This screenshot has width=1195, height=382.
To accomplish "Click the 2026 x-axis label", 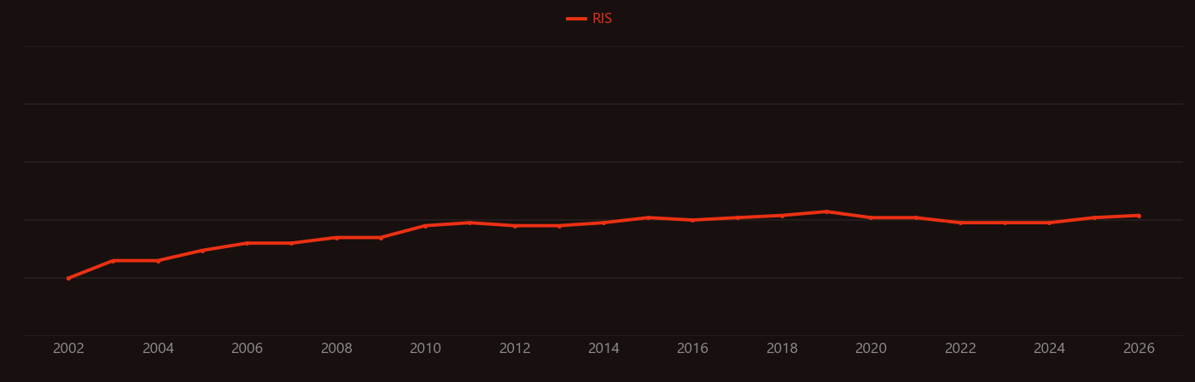I will (1139, 349).
